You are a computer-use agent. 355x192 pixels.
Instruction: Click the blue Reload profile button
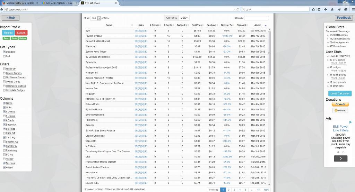[x=8, y=33]
